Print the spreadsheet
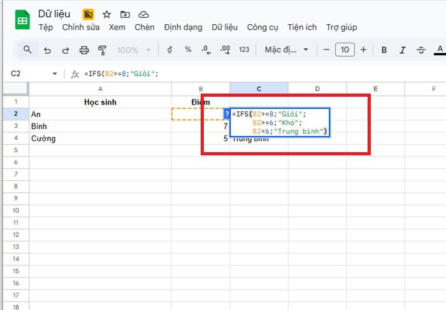Viewport: 446px width, 310px height. tap(84, 50)
